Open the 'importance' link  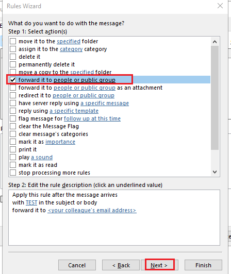(x=60, y=142)
